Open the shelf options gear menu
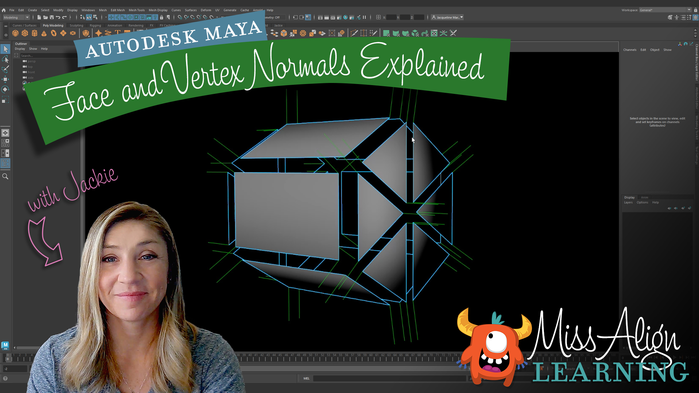699x393 pixels. [5, 35]
